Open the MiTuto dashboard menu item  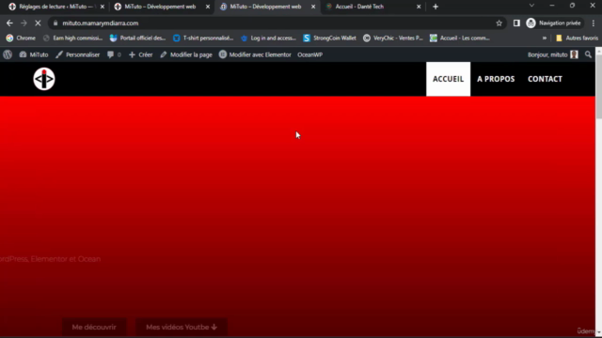coord(34,54)
